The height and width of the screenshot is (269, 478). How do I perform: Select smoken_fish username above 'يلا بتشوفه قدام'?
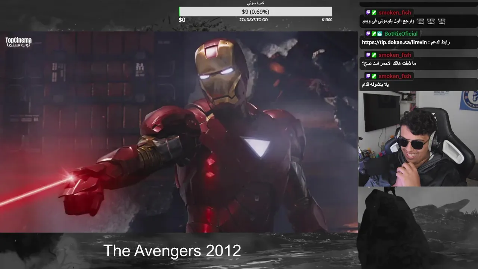395,76
